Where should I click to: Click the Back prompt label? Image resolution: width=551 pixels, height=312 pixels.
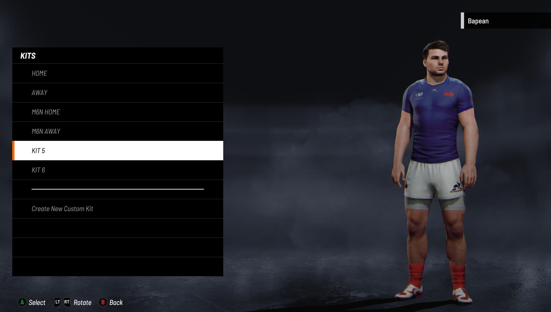[116, 303]
